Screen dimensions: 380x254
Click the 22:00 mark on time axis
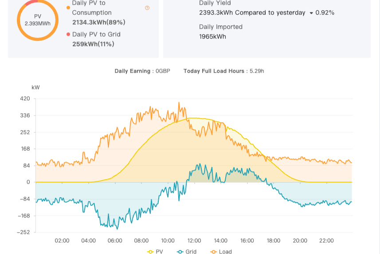[x=326, y=241]
